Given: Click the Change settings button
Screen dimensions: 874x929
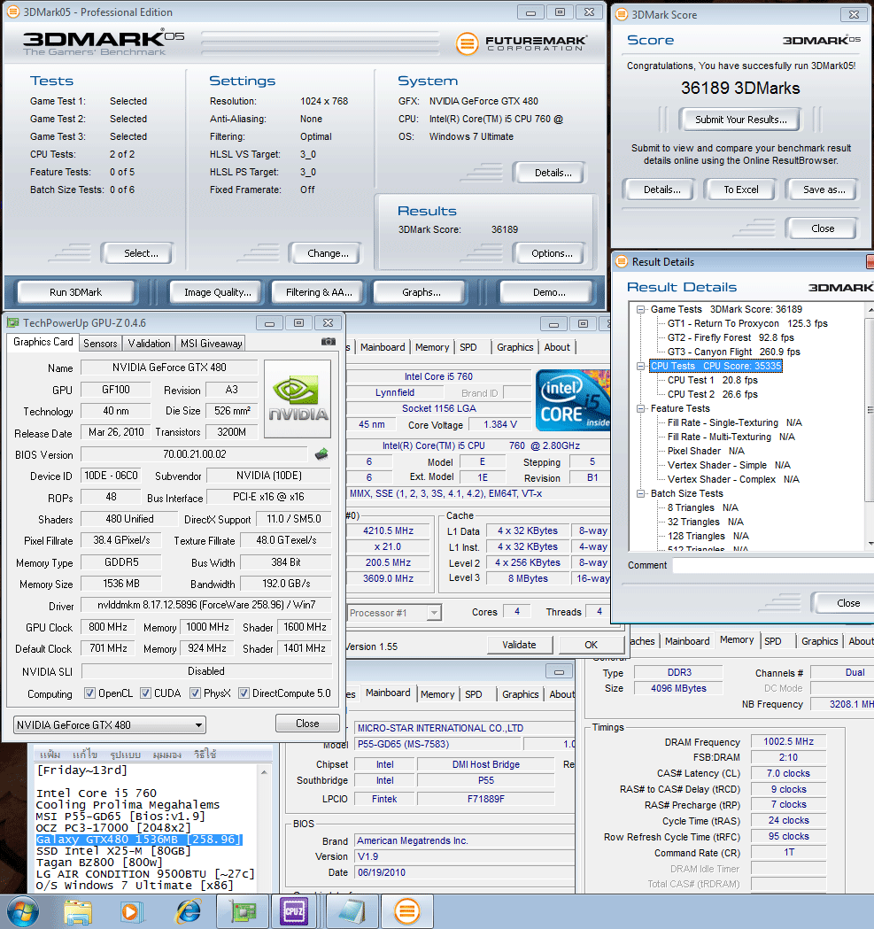Looking at the screenshot, I should 328,253.
